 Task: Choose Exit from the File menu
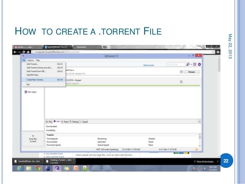(44, 85)
